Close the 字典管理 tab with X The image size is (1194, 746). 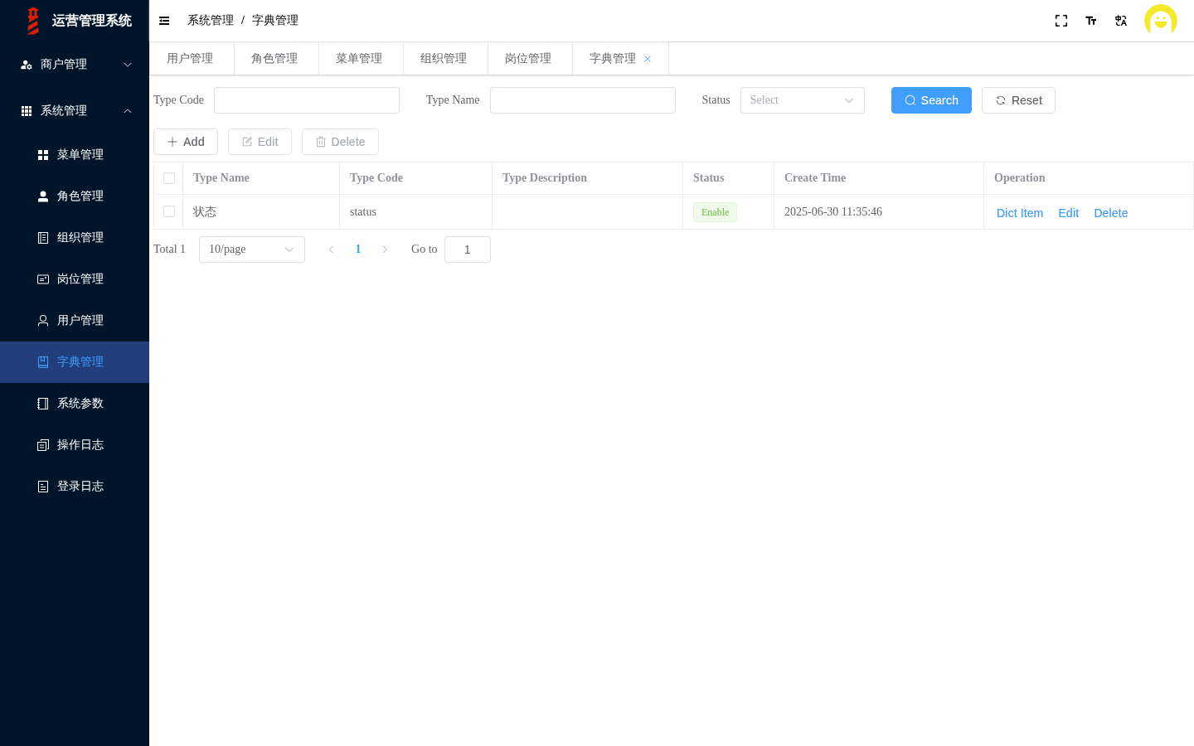click(648, 59)
